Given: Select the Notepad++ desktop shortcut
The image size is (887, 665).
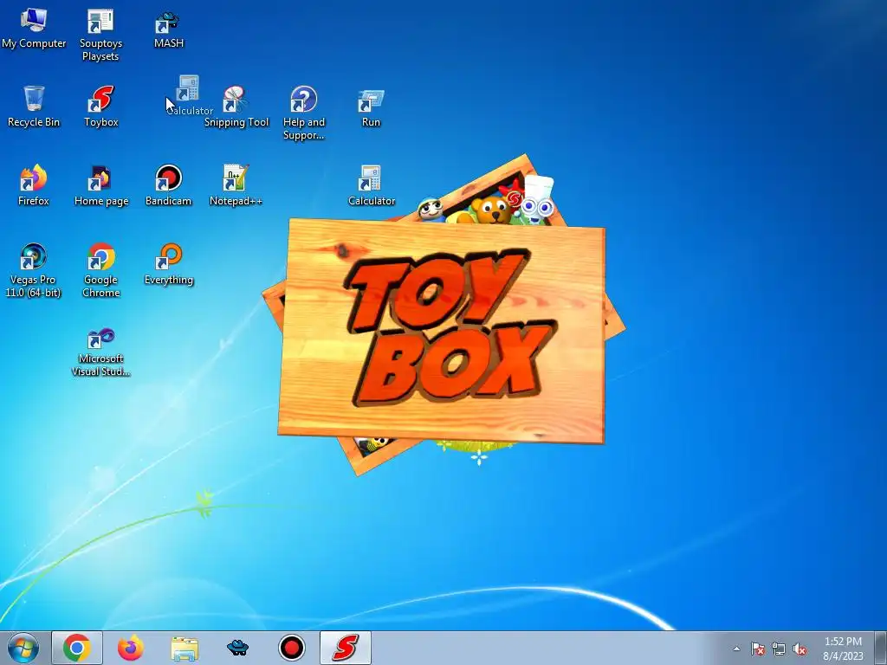Looking at the screenshot, I should 236,185.
